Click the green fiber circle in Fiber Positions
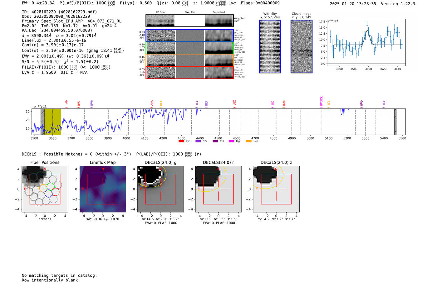Viewport: 437px width, 297px height. tap(51, 187)
